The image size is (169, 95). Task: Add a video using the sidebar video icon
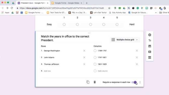[149, 52]
